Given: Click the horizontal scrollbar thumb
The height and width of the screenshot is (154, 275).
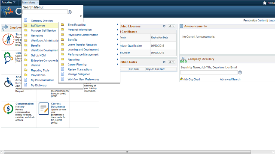Looking at the screenshot, I should click(x=127, y=152).
